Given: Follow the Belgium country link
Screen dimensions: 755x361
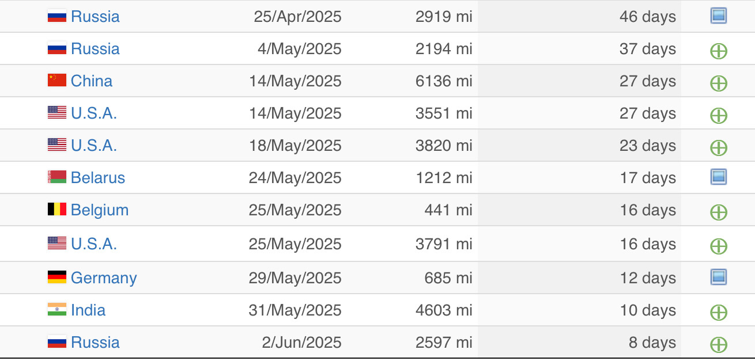Looking at the screenshot, I should 100,210.
